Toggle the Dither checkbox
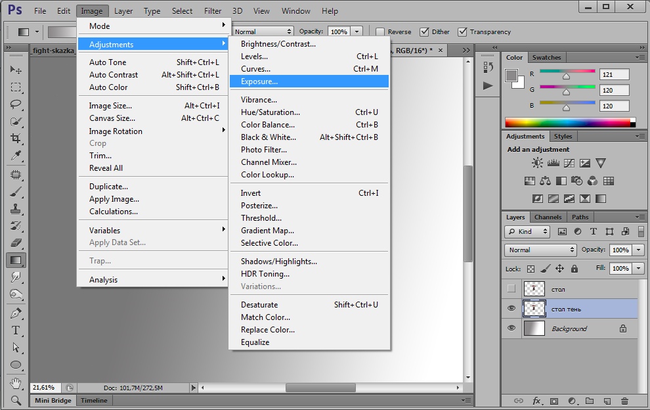The image size is (650, 410). [424, 32]
